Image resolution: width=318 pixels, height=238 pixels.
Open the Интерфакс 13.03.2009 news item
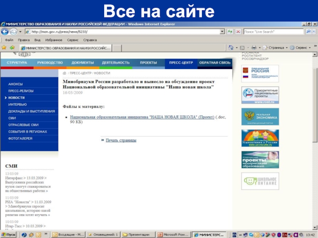click(28, 184)
